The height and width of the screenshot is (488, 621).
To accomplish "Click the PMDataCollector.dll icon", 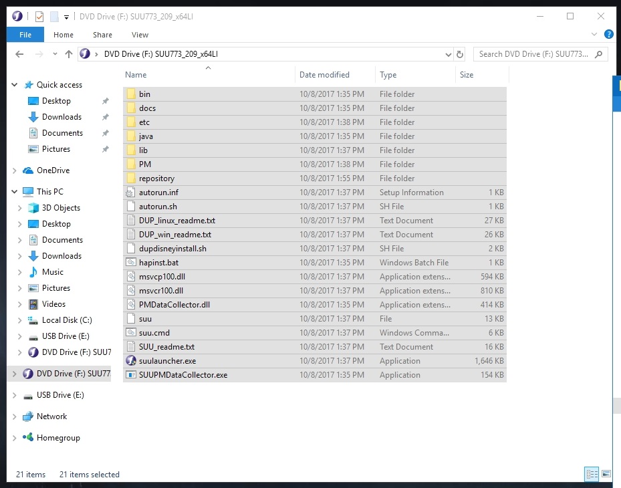I will pyautogui.click(x=131, y=305).
